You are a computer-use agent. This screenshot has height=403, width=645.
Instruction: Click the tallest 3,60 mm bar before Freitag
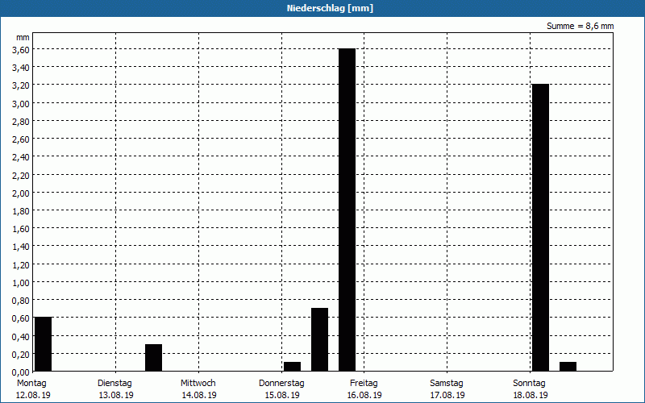tap(347, 210)
